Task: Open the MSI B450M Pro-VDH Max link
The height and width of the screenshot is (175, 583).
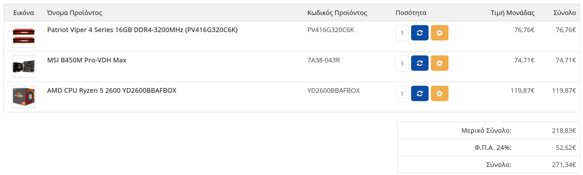Action: click(x=87, y=60)
